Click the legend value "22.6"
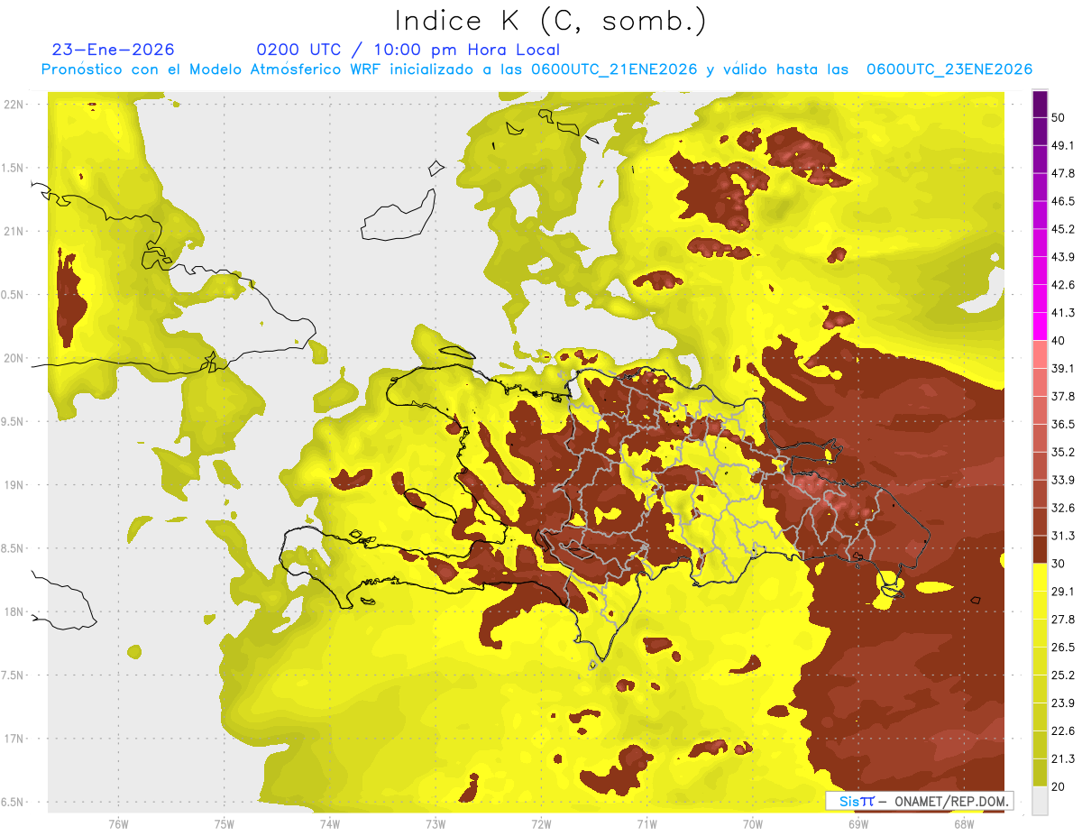Viewport: 1082px width, 836px height. [x=1063, y=731]
